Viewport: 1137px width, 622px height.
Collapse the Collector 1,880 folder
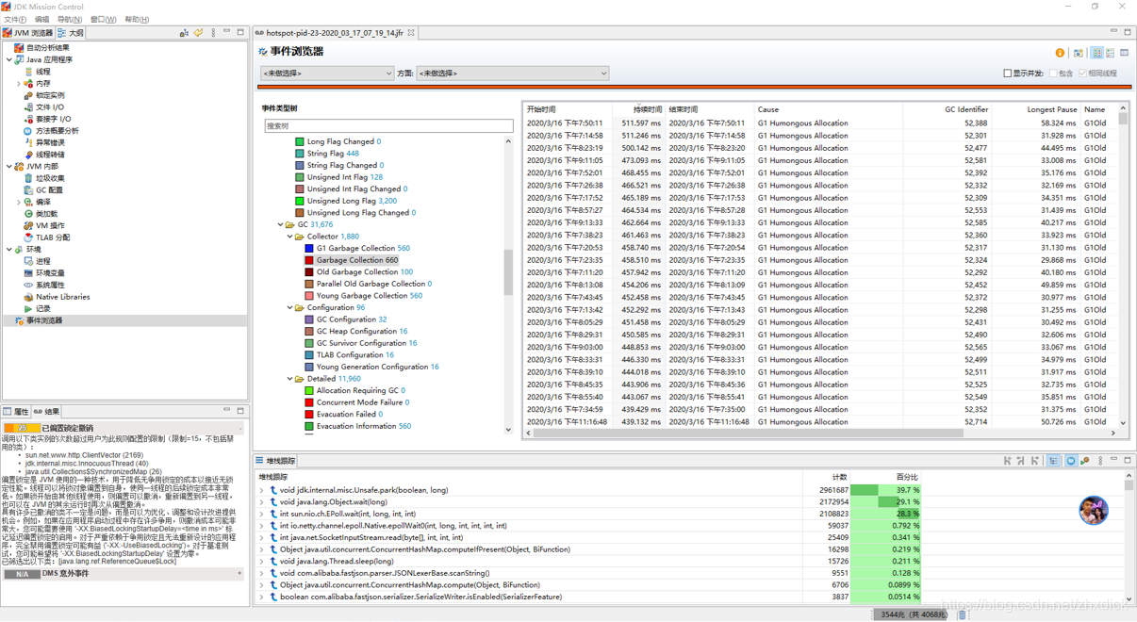coord(289,237)
